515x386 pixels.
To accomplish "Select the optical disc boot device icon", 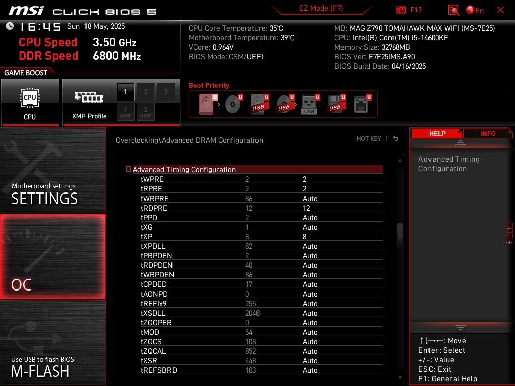I will pos(233,104).
